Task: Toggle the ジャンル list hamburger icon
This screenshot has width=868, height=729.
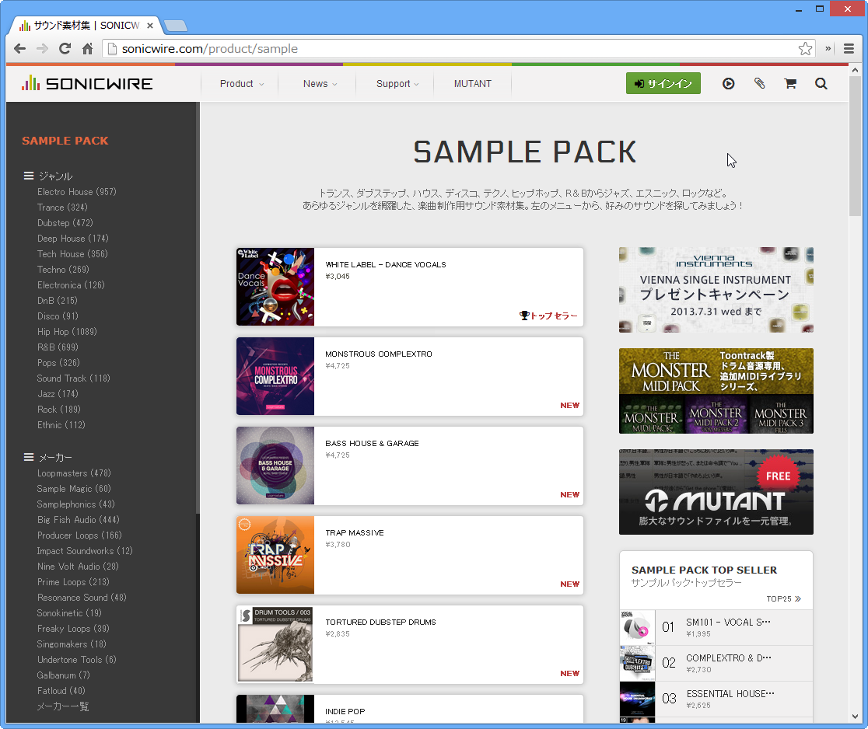Action: pyautogui.click(x=29, y=176)
